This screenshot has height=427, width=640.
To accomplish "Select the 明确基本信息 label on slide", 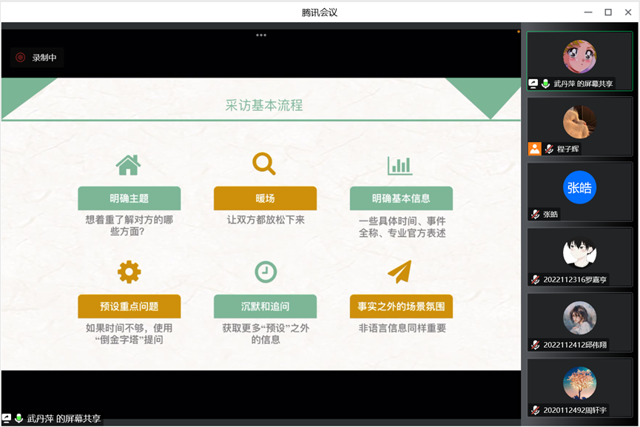I will pyautogui.click(x=401, y=198).
